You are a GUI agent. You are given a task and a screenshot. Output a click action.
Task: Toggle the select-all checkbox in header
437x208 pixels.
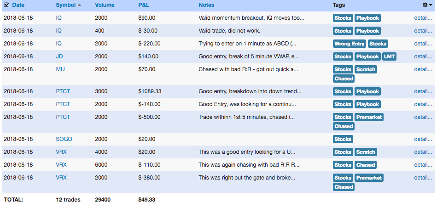(x=6, y=5)
